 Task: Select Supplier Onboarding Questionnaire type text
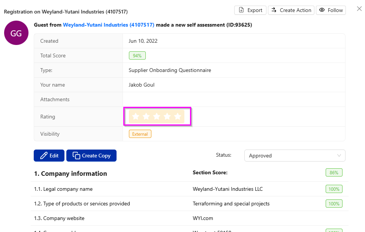coord(170,70)
